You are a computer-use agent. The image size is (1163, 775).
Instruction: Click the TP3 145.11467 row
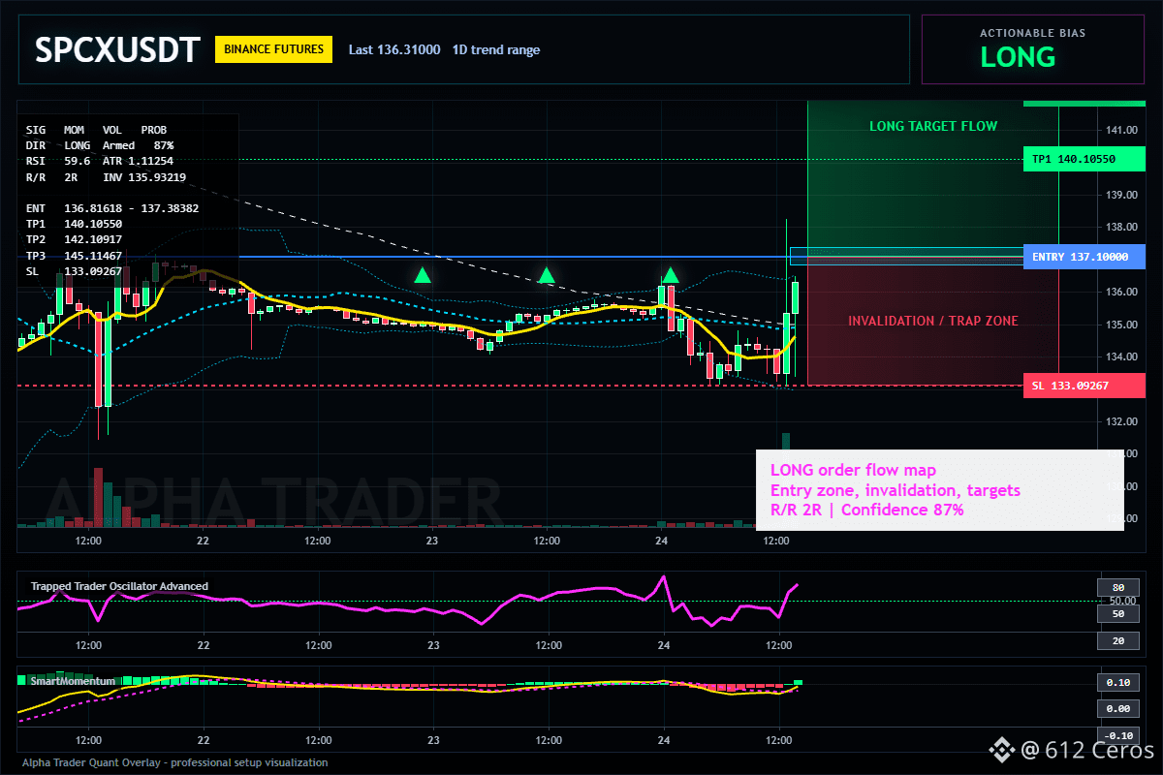74,256
